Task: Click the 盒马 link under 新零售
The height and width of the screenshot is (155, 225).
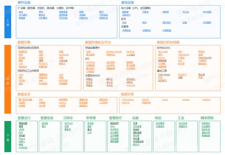Action: 89,129
